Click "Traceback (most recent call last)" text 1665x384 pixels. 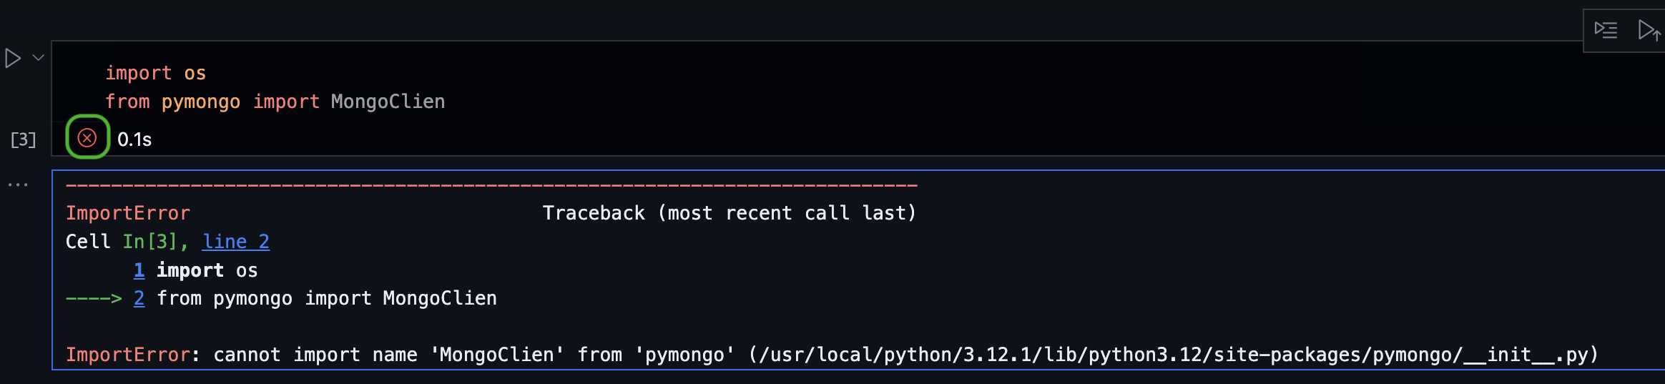coord(729,213)
